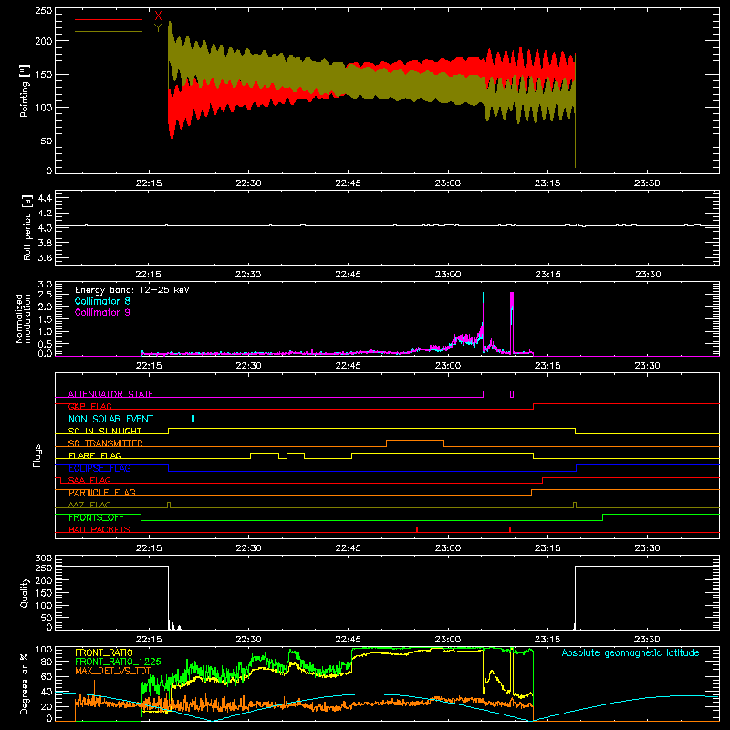
Task: Click the short bump on SC_TRANSMITTER trace
Action: (415, 443)
